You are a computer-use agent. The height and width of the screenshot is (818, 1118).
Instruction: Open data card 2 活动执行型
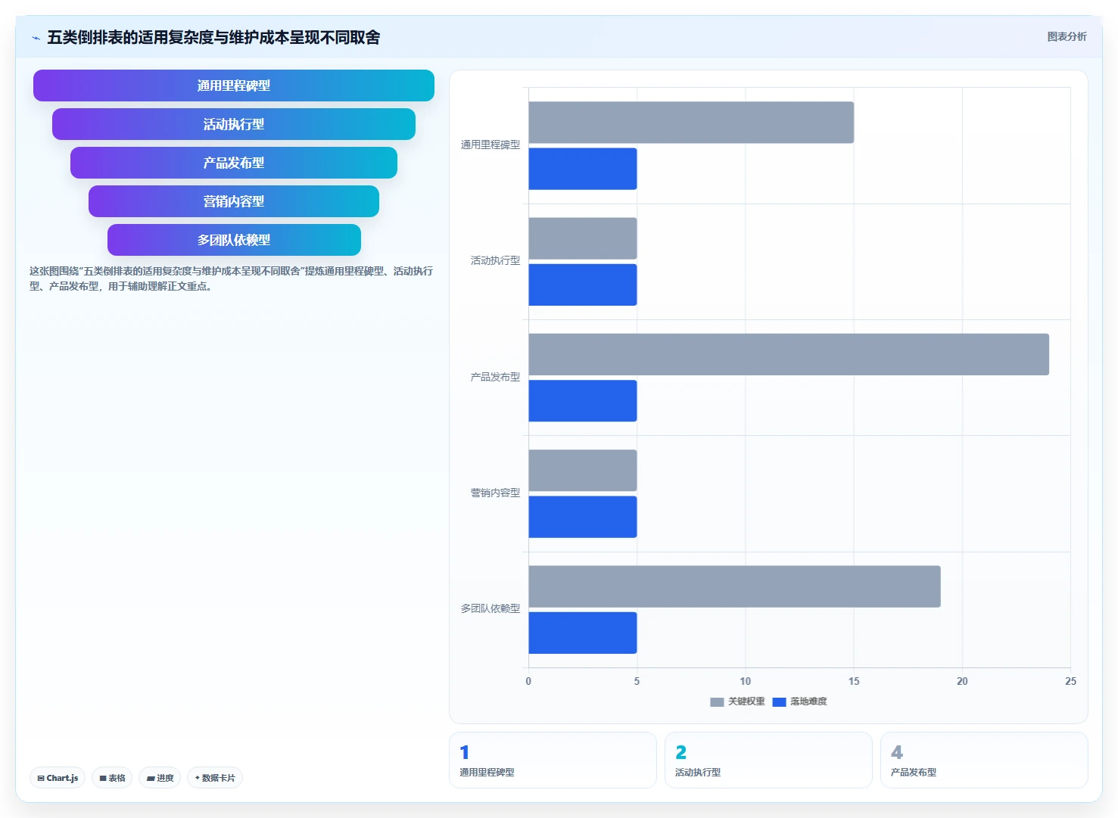[768, 760]
